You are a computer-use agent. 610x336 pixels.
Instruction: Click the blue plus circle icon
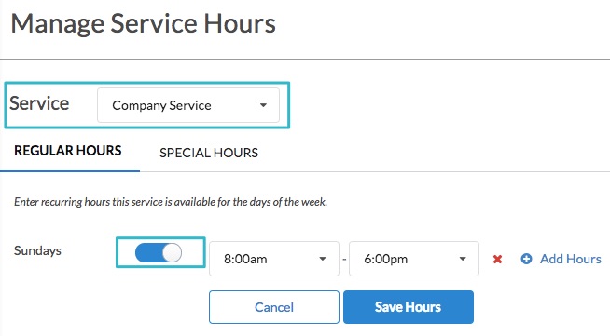pos(526,259)
